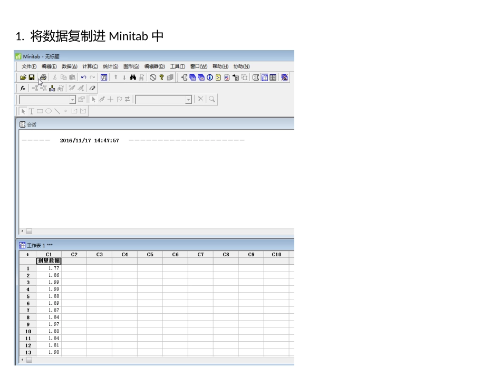Select column header C1
The height and width of the screenshot is (376, 501).
(49, 255)
